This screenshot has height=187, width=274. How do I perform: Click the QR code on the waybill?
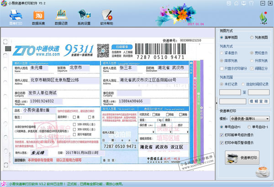pyautogui.click(x=103, y=51)
